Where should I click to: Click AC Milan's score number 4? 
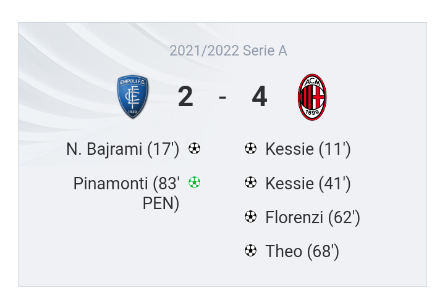[260, 97]
